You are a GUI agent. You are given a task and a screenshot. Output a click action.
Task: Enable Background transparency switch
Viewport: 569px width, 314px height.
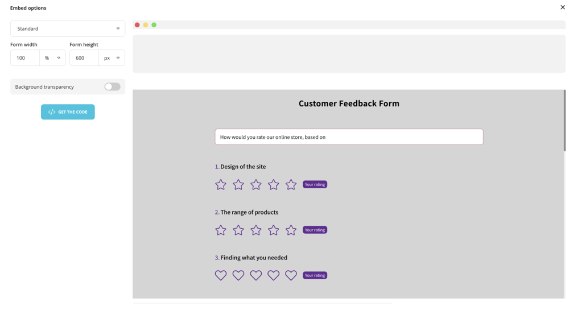pyautogui.click(x=112, y=87)
